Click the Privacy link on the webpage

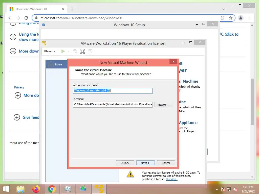click(19, 87)
